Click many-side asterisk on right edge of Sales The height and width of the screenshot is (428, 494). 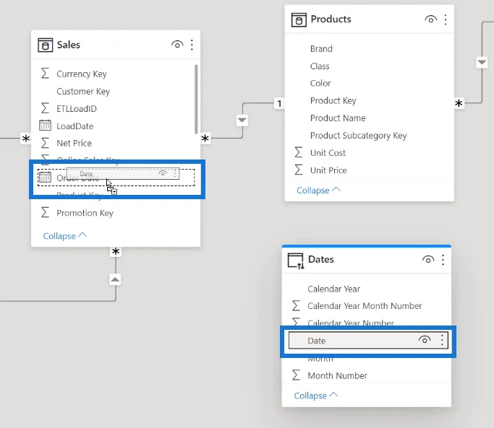point(205,139)
